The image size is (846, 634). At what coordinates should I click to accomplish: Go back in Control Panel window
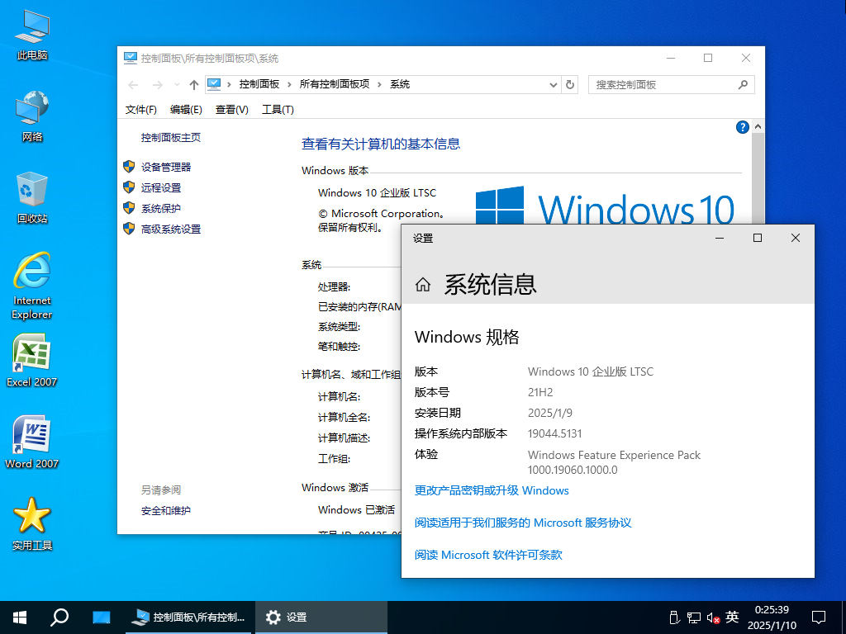click(x=133, y=85)
